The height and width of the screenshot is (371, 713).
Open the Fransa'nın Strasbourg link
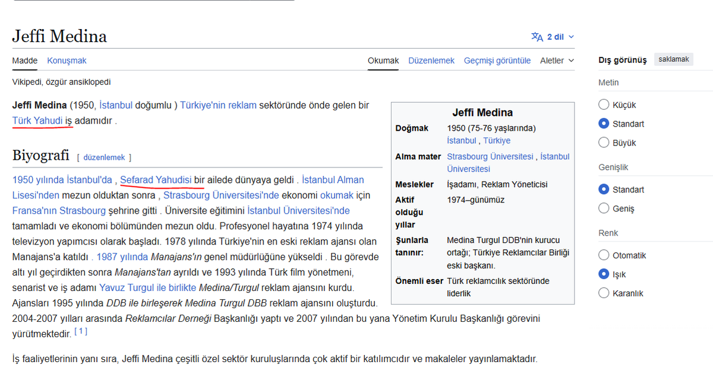[59, 211]
